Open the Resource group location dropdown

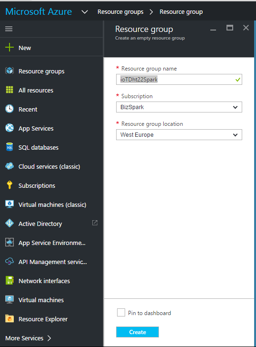click(x=179, y=135)
